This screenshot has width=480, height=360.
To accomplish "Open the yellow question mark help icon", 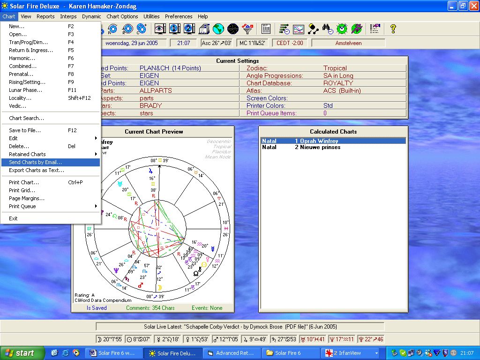I will (x=393, y=29).
